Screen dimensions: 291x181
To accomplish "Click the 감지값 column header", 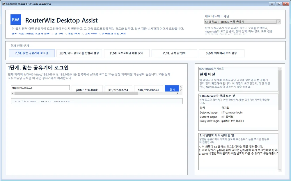I will 226,108.
